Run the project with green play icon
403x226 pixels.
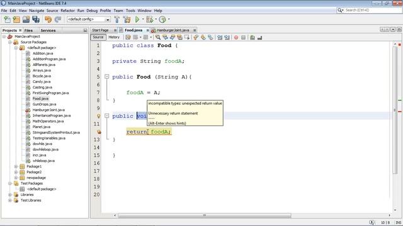tap(137, 19)
